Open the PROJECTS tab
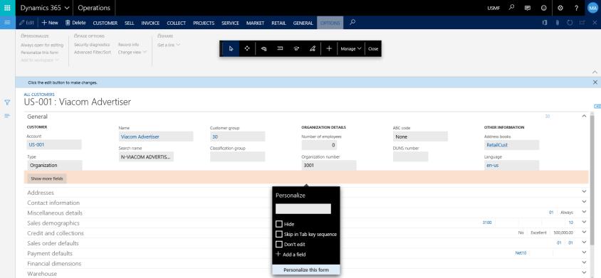The image size is (601, 278). (204, 23)
